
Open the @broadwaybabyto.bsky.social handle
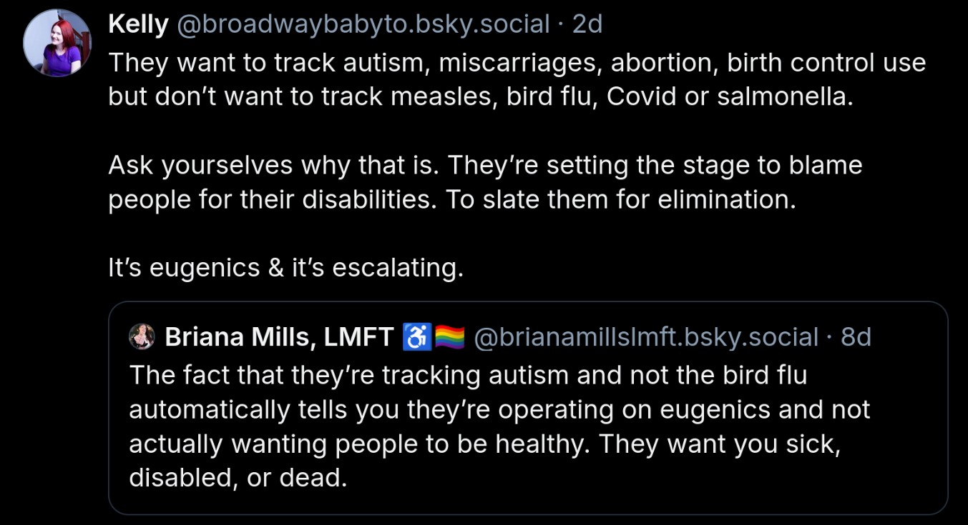pyautogui.click(x=363, y=25)
